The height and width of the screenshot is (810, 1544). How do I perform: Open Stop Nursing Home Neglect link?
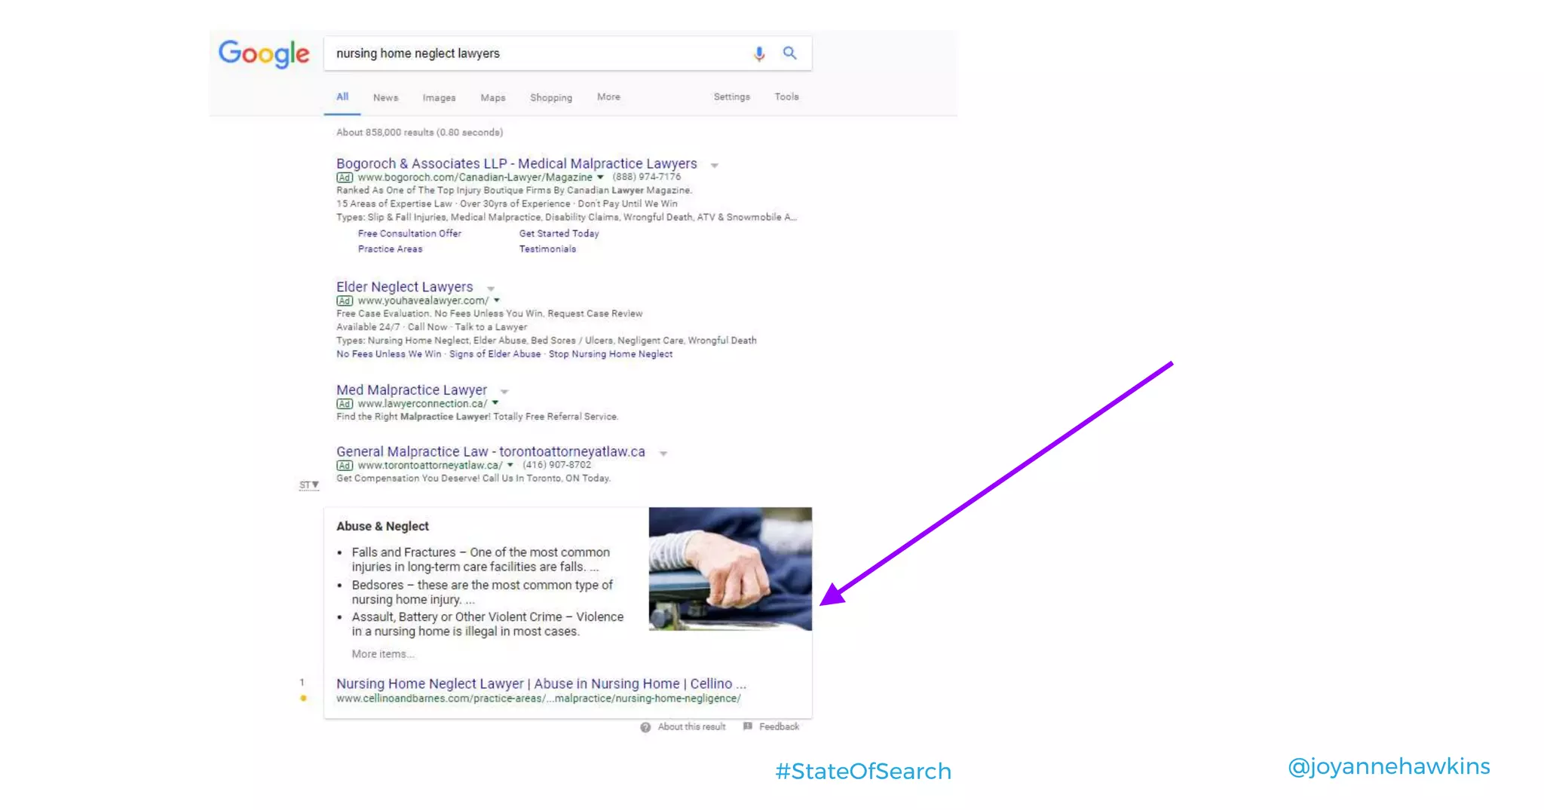[611, 354]
